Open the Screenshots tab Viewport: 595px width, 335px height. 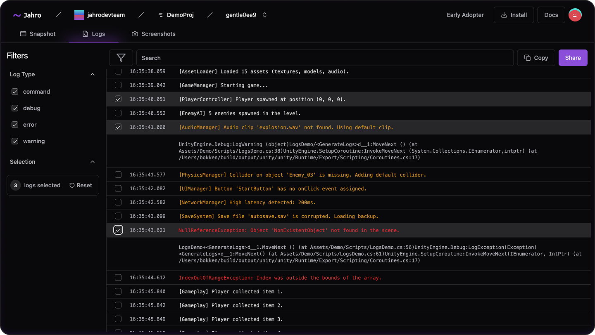153,34
